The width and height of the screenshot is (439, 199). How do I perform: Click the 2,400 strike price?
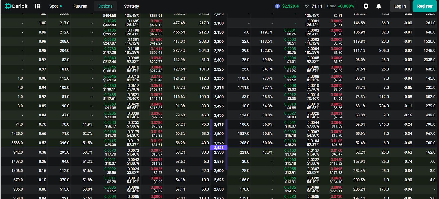point(219,97)
